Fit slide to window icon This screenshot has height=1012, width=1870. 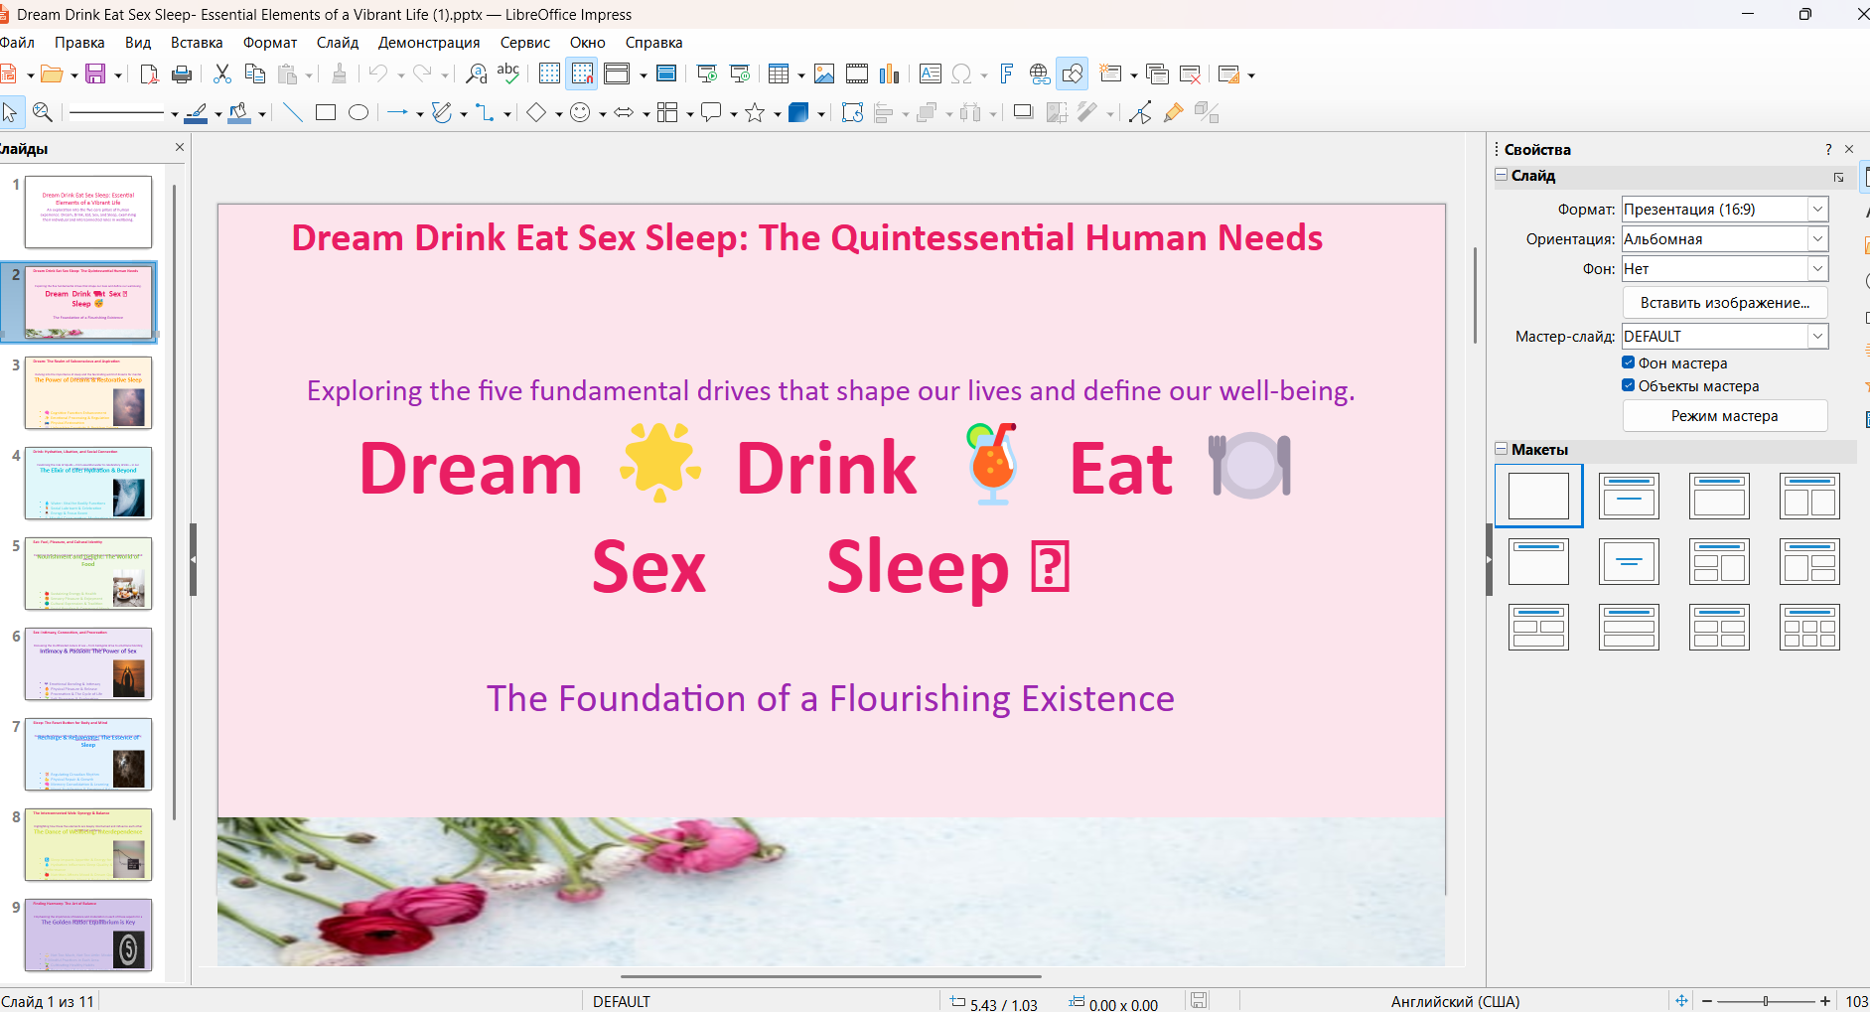click(1681, 1001)
